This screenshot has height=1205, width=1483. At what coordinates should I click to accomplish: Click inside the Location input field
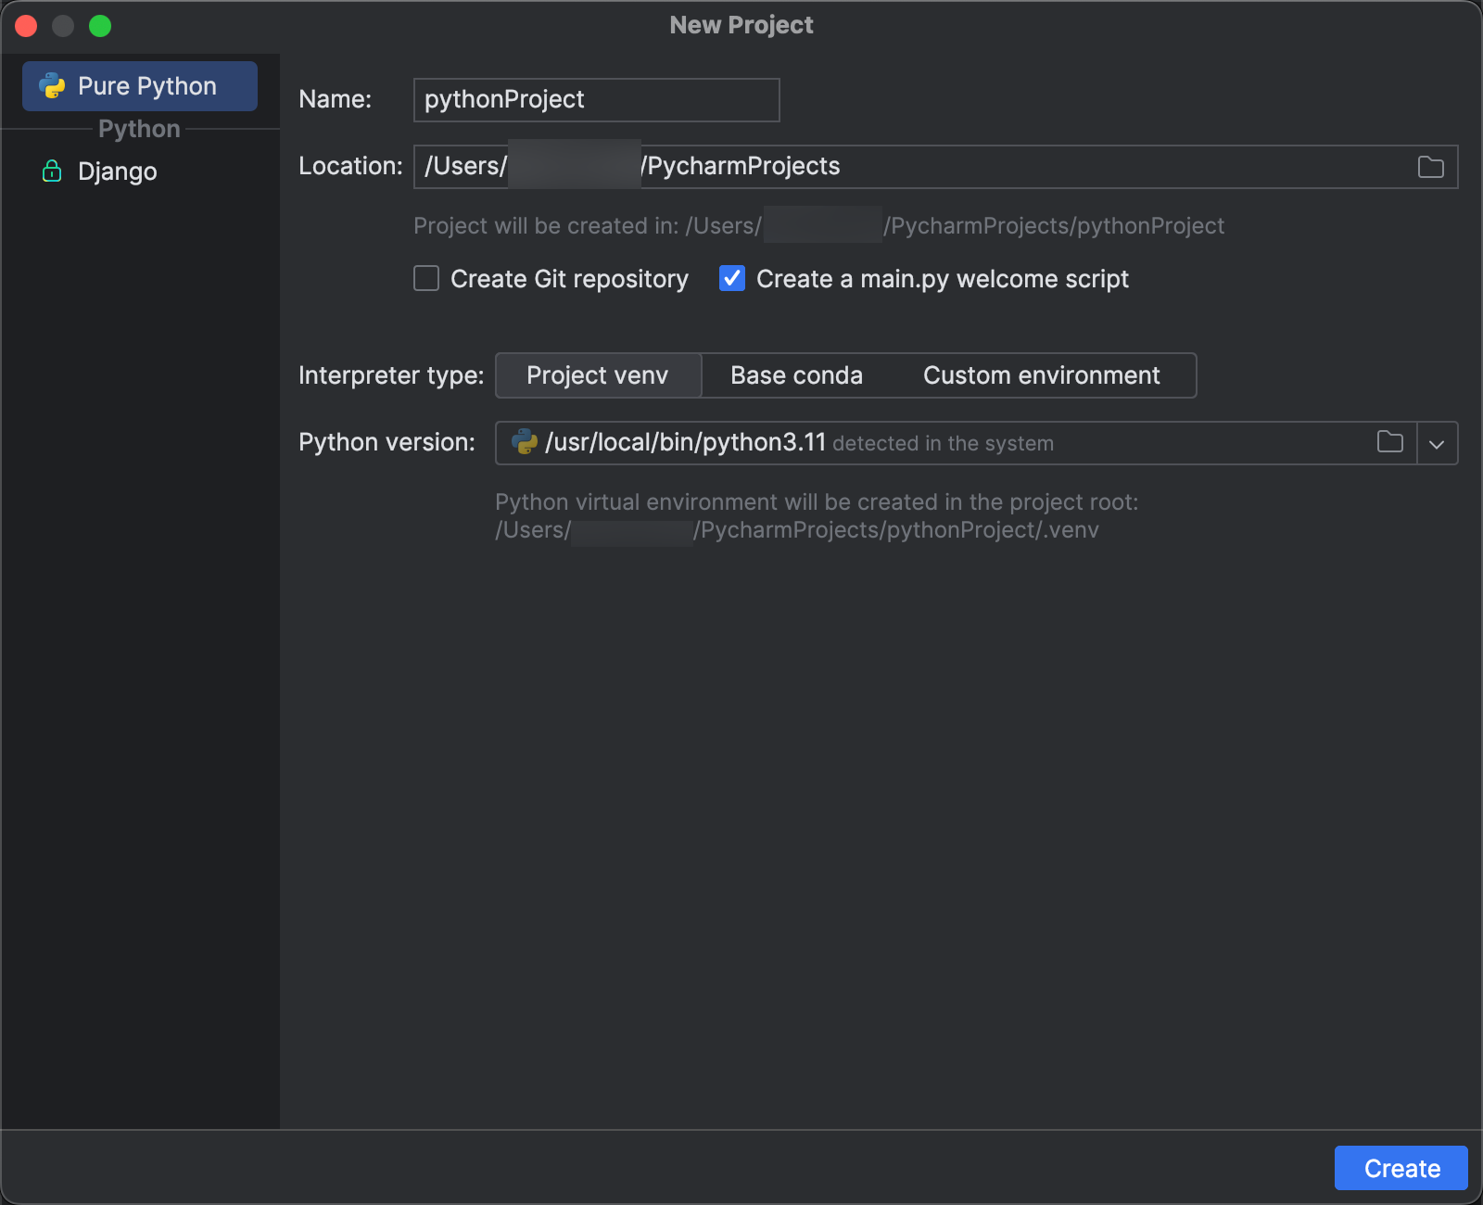pos(927,167)
